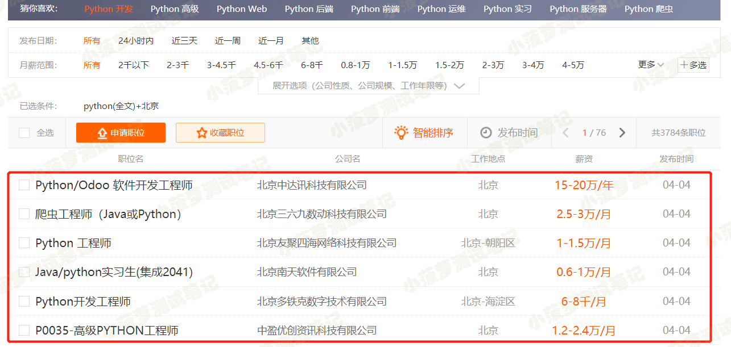Expand 展开选项 additional filter options
Viewport: 731px width, 347px height.
(x=369, y=86)
